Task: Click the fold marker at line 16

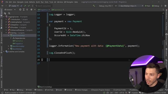Action: point(48,25)
